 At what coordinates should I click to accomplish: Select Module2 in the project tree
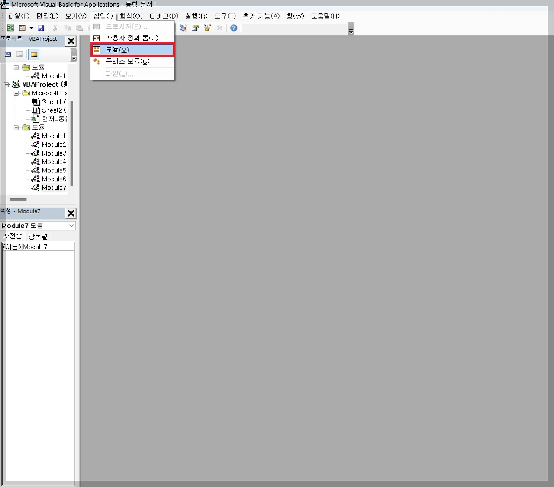click(49, 145)
